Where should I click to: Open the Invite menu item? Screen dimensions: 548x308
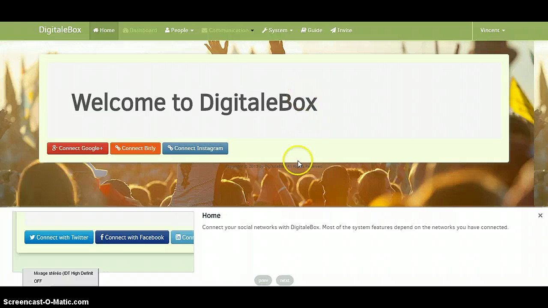coord(341,30)
